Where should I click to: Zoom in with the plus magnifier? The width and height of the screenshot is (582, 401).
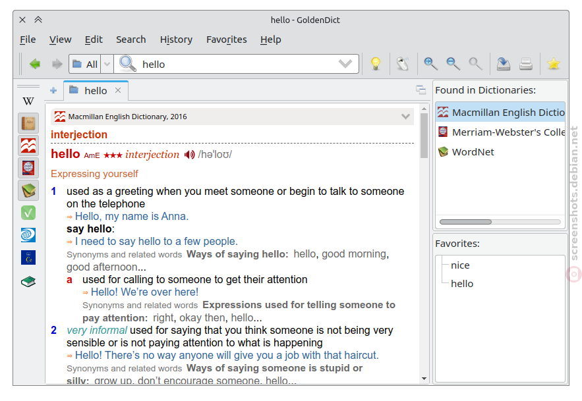pyautogui.click(x=430, y=64)
